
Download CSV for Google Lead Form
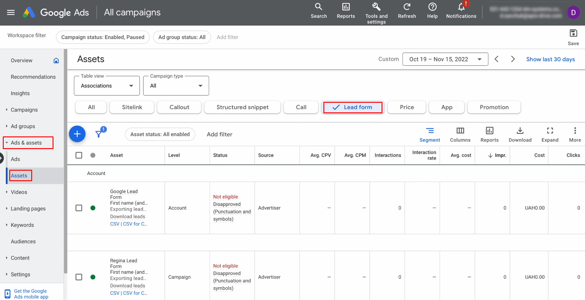pyautogui.click(x=114, y=224)
